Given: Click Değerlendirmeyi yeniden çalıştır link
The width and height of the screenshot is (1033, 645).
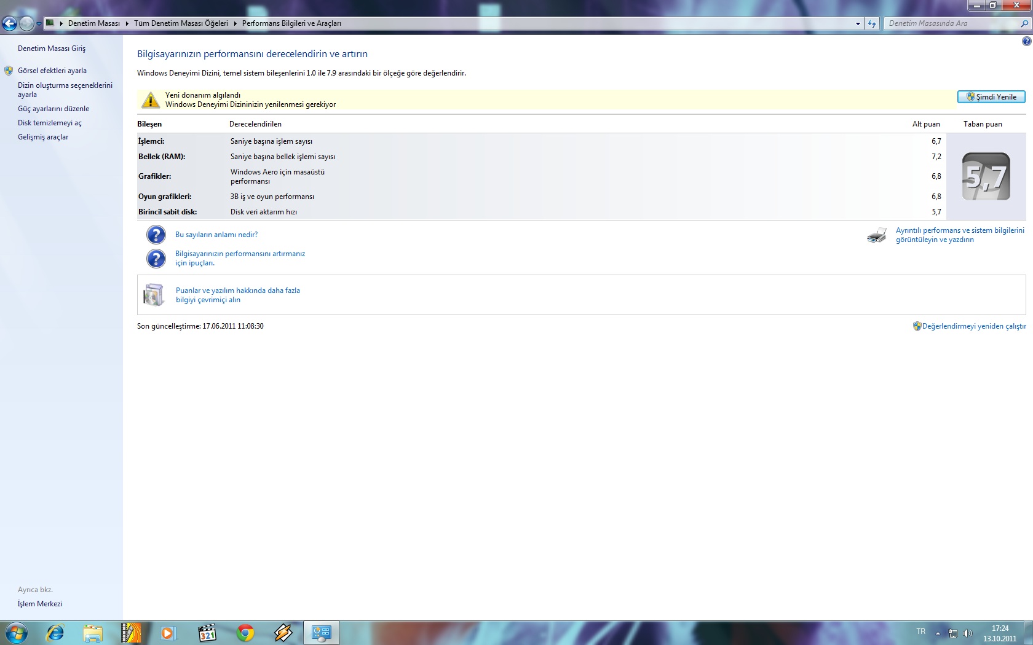Looking at the screenshot, I should point(974,326).
